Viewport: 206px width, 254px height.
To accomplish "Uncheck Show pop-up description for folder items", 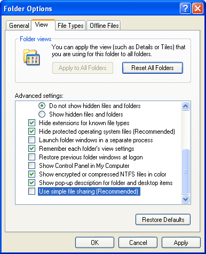I will (x=31, y=183).
